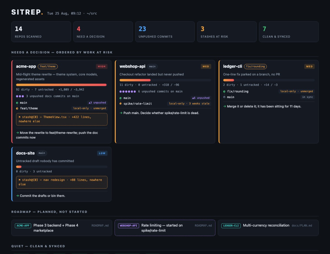Click 'local-only · 3 weeks stale' badge
Image resolution: width=330 pixels, height=254 pixels.
[x=189, y=104]
